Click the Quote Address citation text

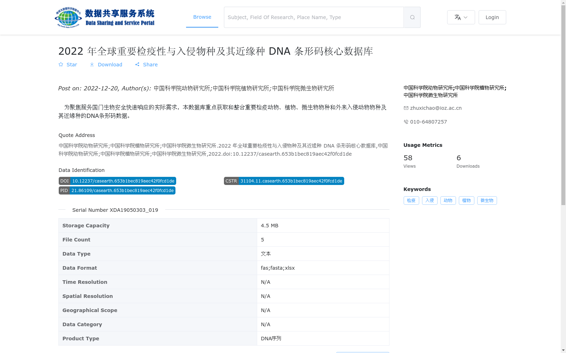pyautogui.click(x=223, y=150)
